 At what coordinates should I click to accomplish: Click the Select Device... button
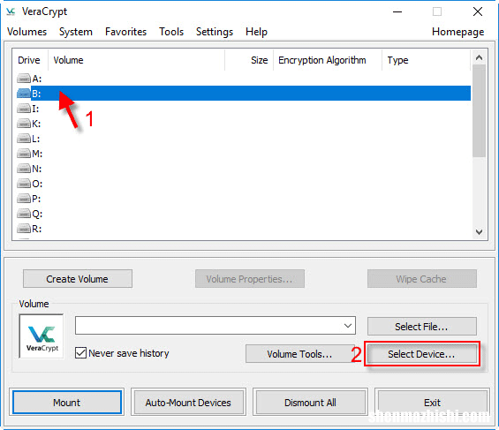pyautogui.click(x=421, y=354)
